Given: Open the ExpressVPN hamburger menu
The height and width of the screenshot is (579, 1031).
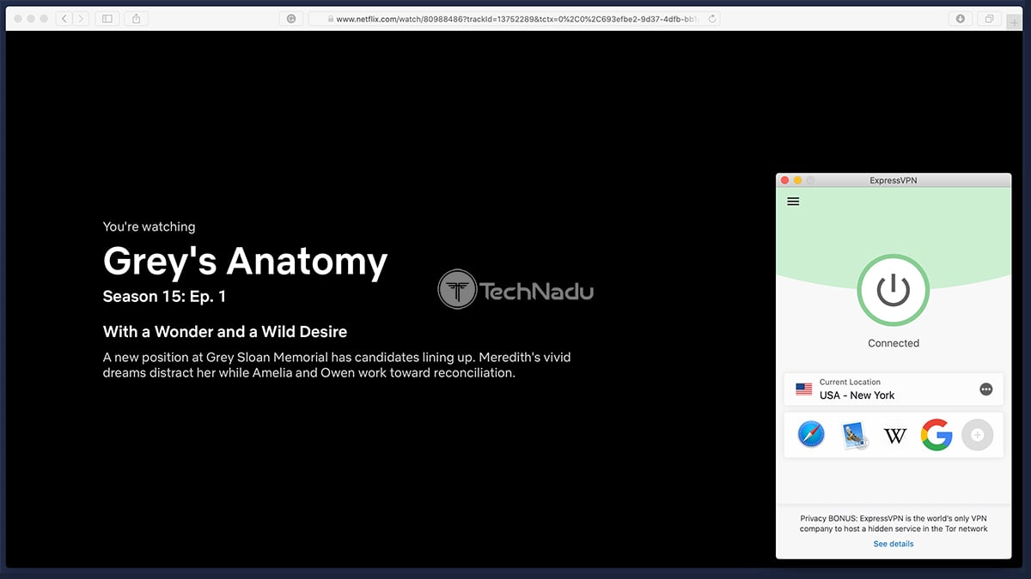Looking at the screenshot, I should [x=793, y=202].
